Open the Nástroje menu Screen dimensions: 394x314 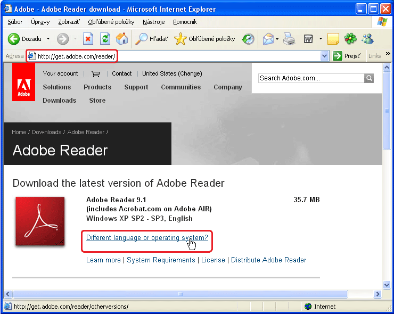(153, 22)
